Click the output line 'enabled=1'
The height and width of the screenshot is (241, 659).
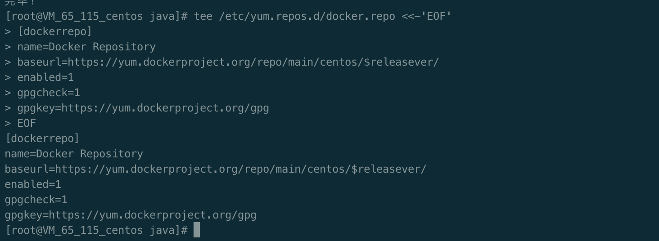(x=33, y=185)
